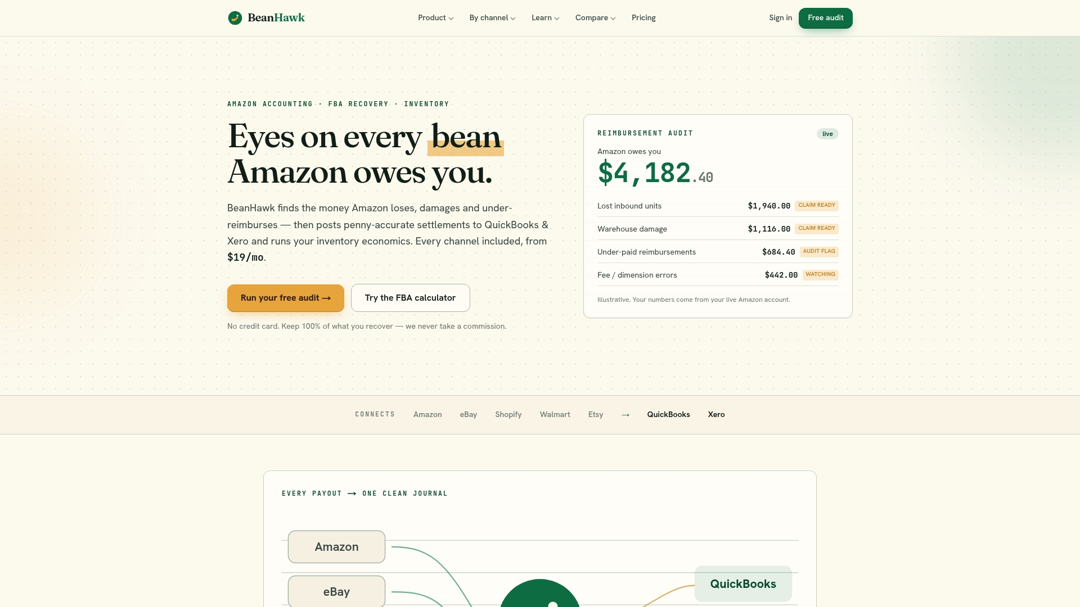Screen dimensions: 1080x607
Task: Click the $442.00 amount
Action: [x=781, y=275]
